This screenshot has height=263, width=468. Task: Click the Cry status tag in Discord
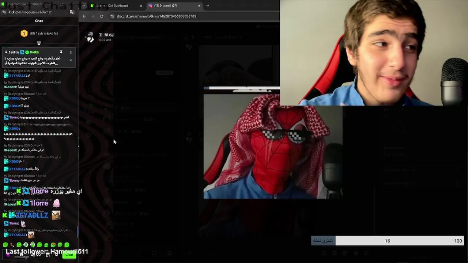click(109, 35)
